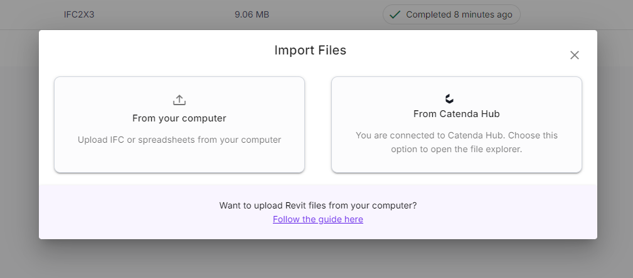
Task: Close the Import Files dialog
Action: pyautogui.click(x=575, y=55)
